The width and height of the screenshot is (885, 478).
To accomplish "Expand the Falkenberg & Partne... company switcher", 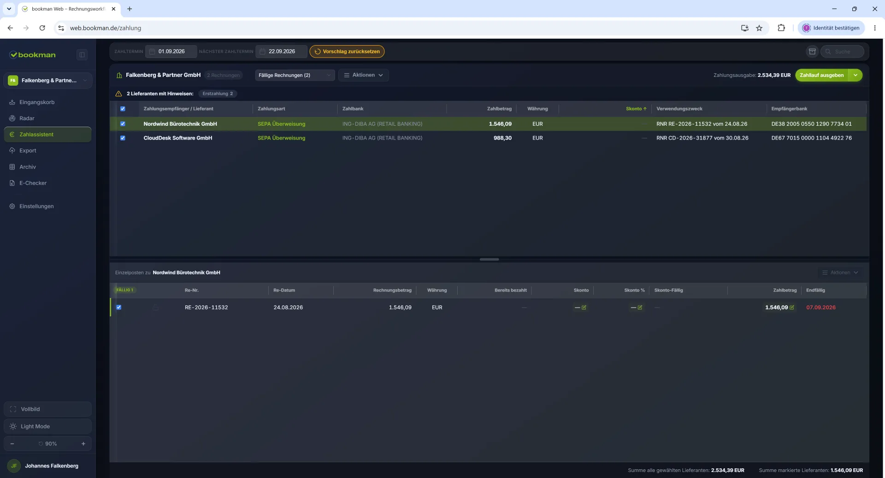I will [48, 80].
